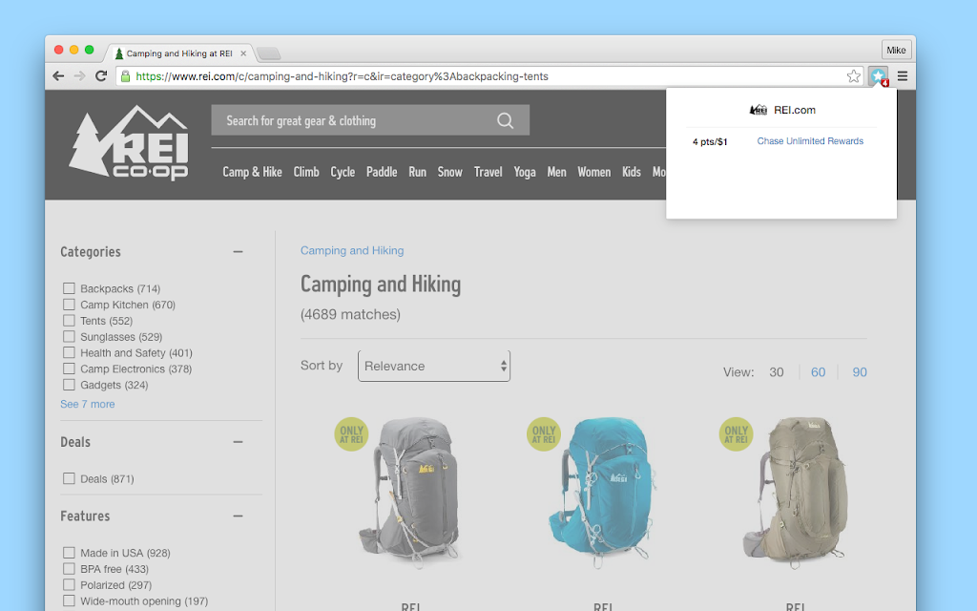977x611 pixels.
Task: Open the gray backpack product image
Action: 410,493
